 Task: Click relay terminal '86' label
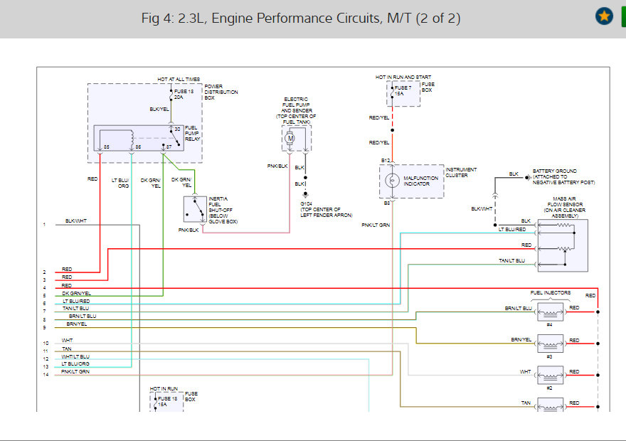[x=138, y=147]
